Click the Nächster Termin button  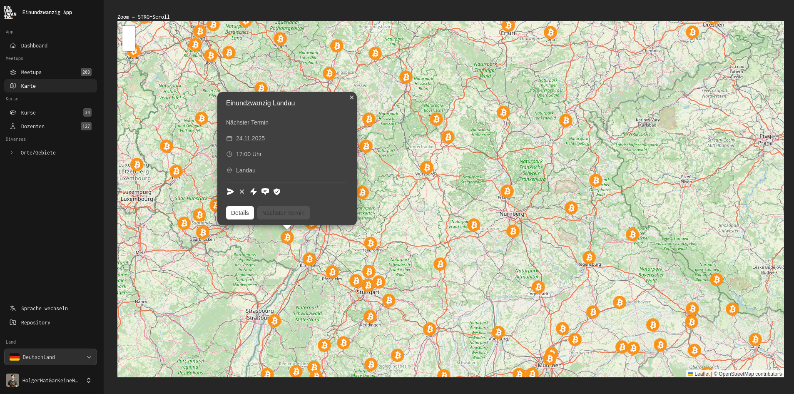283,213
